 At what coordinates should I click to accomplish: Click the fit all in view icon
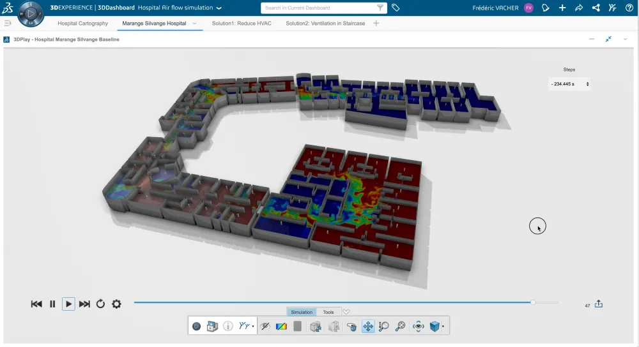click(x=418, y=327)
